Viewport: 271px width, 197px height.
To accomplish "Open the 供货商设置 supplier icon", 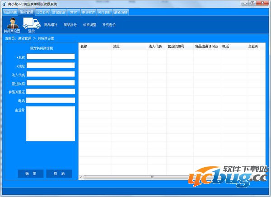I will coord(12,25).
